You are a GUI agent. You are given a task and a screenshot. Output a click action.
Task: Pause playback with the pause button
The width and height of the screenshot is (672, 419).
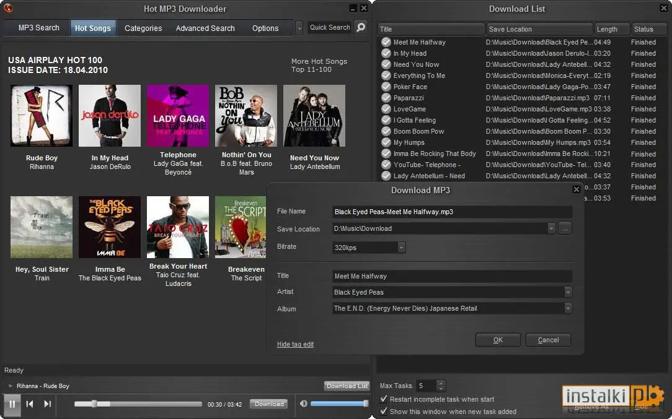click(12, 404)
